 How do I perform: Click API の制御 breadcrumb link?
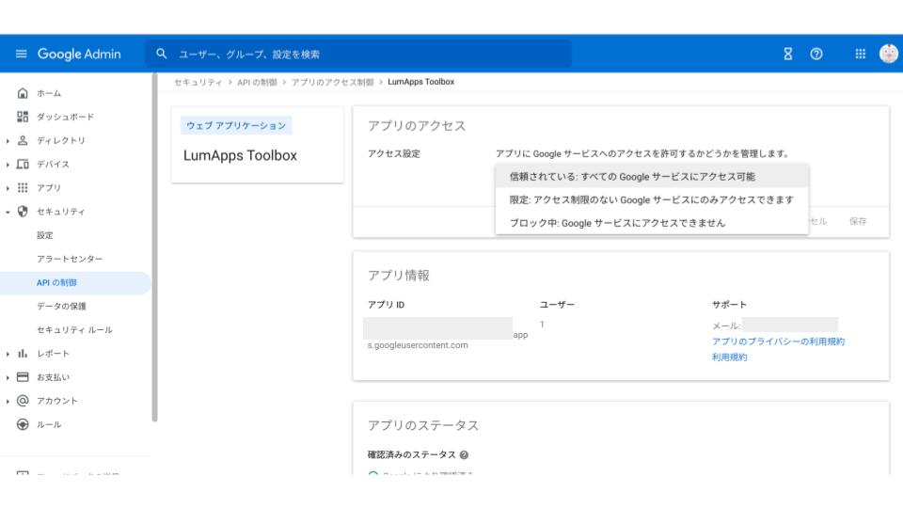pos(257,82)
